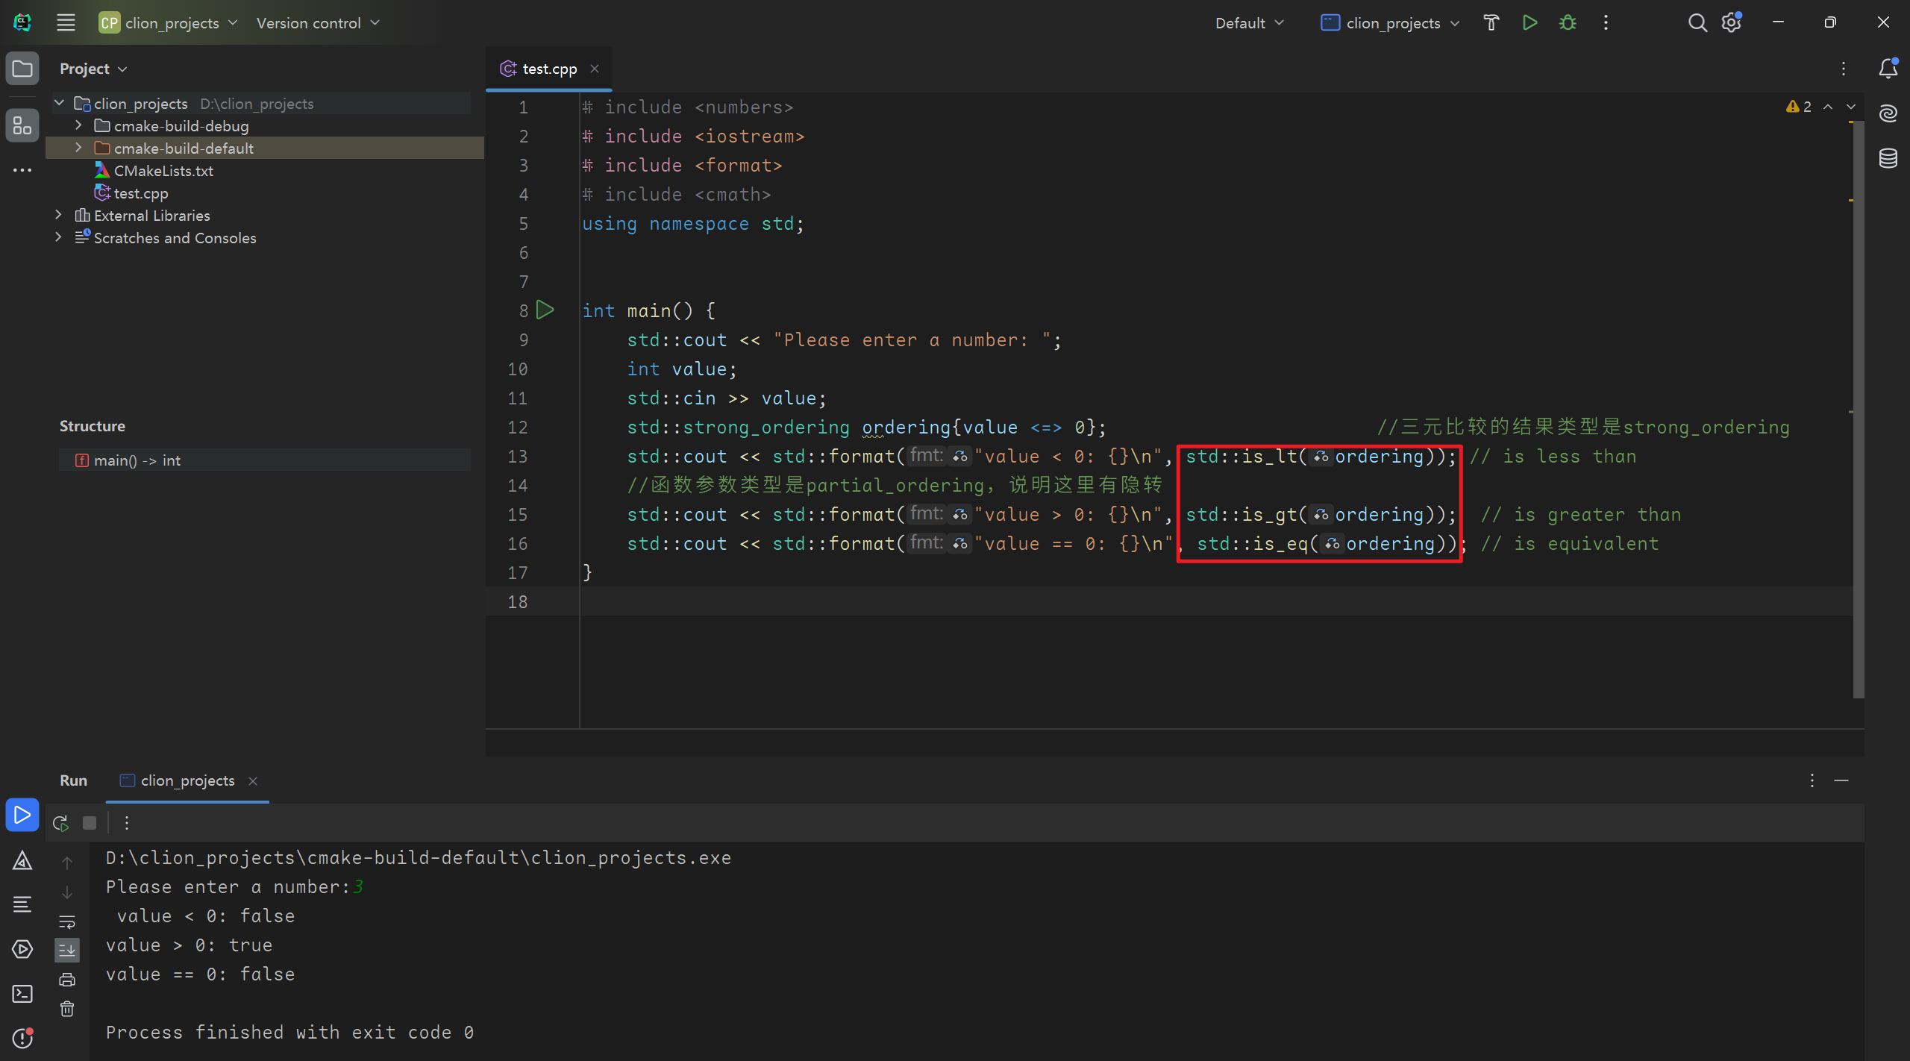Toggle scroll to end in console
Image resolution: width=1910 pixels, height=1061 pixels.
(67, 950)
